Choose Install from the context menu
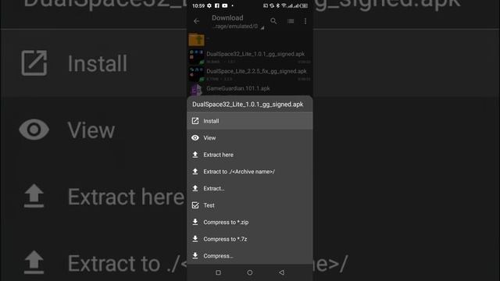 (250, 121)
